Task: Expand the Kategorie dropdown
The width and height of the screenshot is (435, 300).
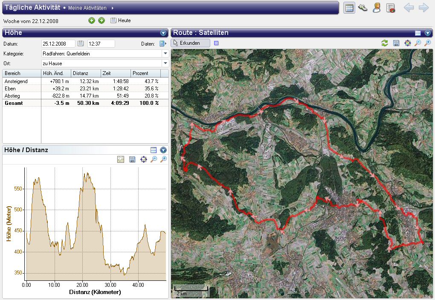Action: pos(165,54)
